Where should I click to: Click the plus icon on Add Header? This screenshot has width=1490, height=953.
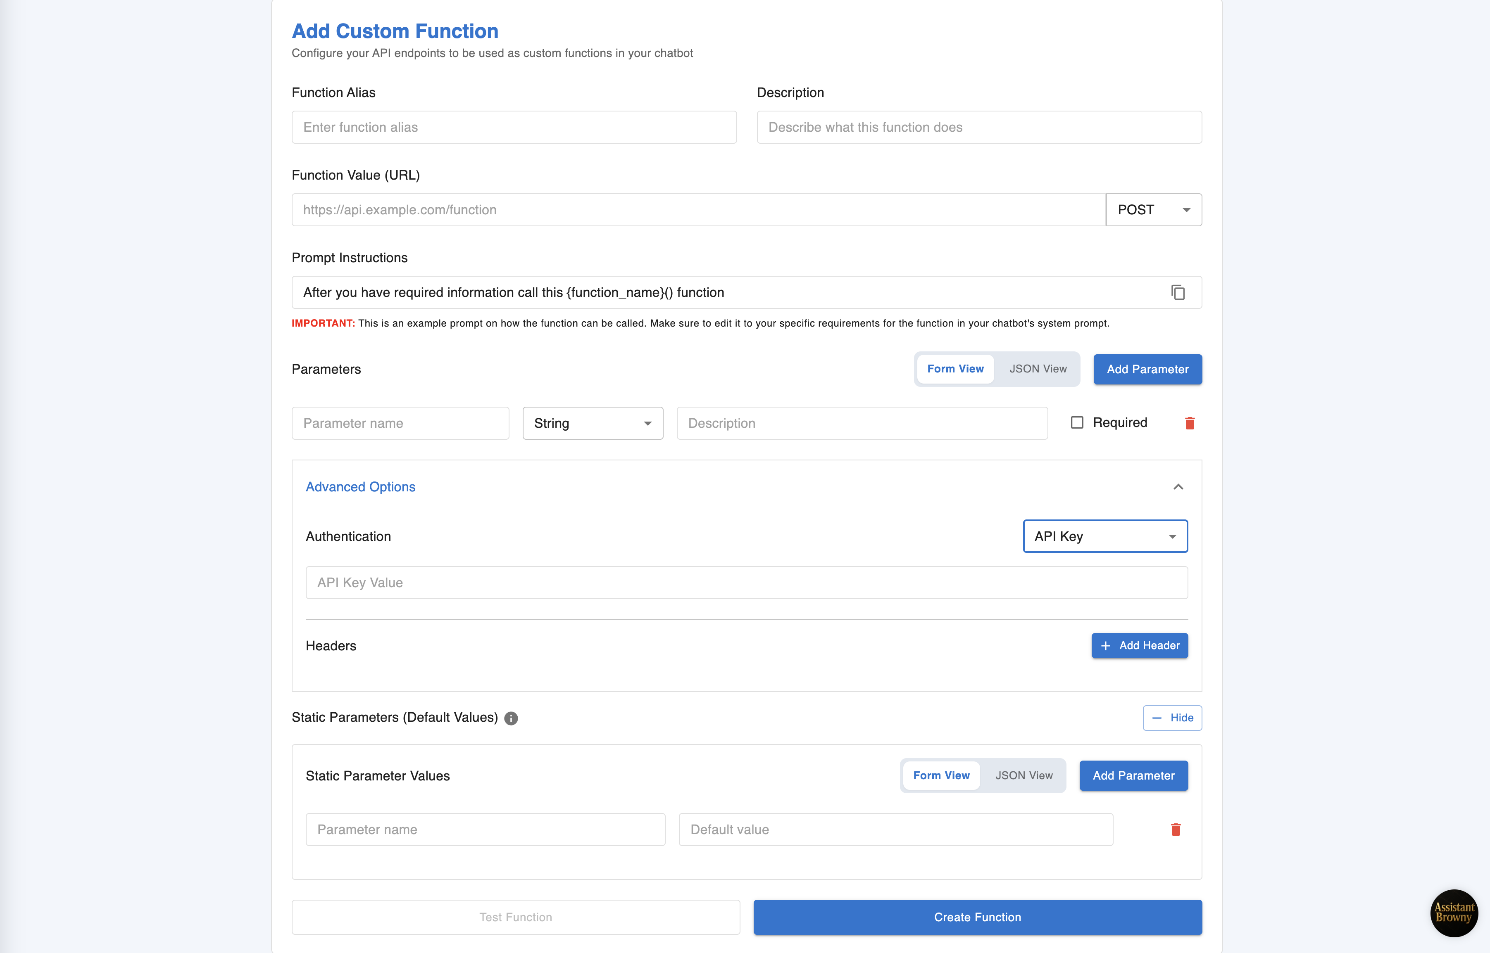tap(1105, 645)
